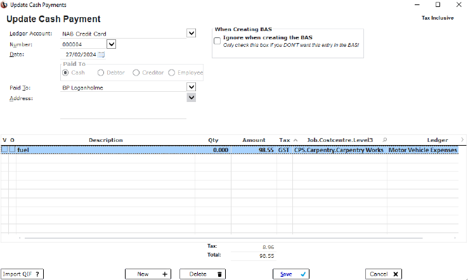Check 'Ignore when creating the BAS' box
This screenshot has height=280, width=468.
(x=218, y=41)
